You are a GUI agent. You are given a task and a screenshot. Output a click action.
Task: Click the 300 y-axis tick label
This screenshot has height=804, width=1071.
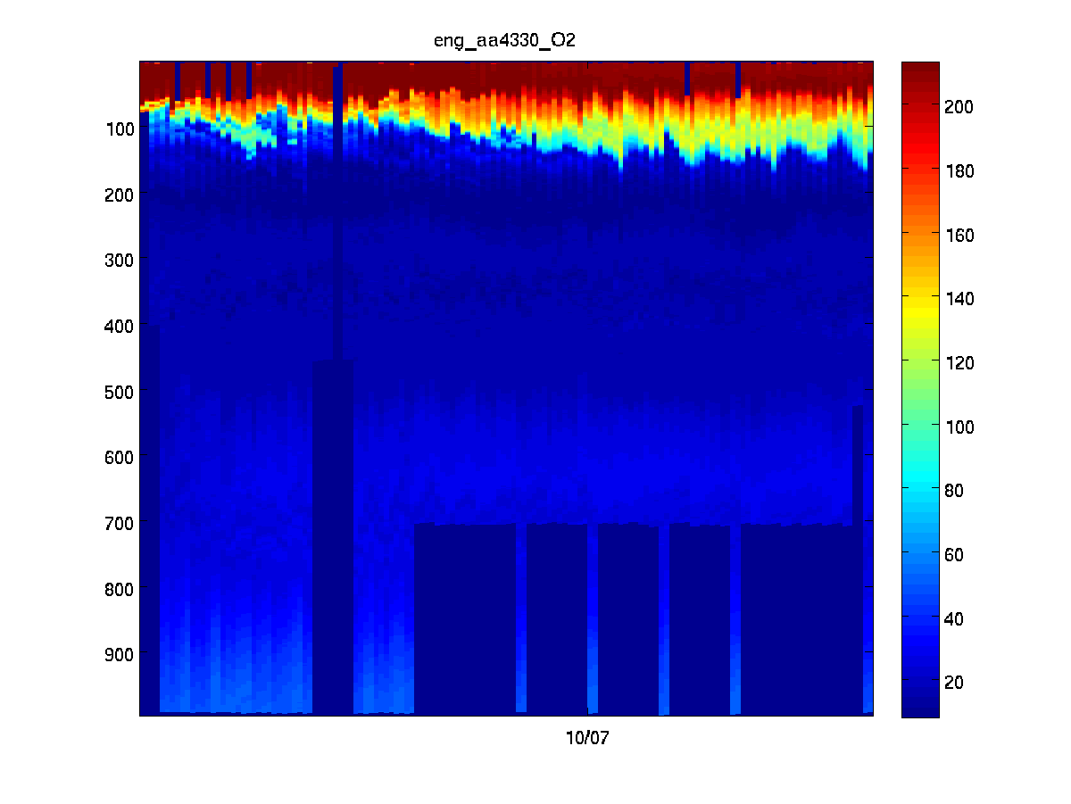[x=119, y=261]
